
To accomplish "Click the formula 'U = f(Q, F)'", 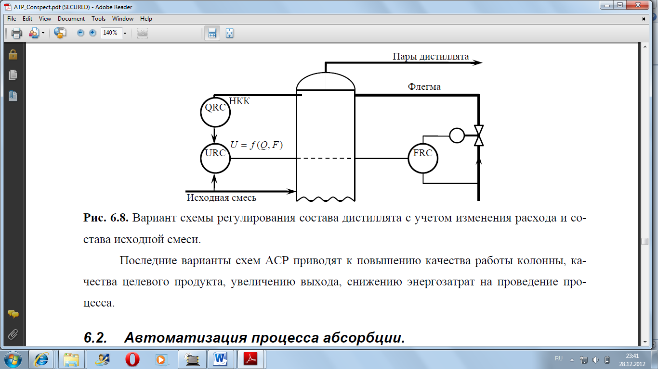I will point(256,145).
